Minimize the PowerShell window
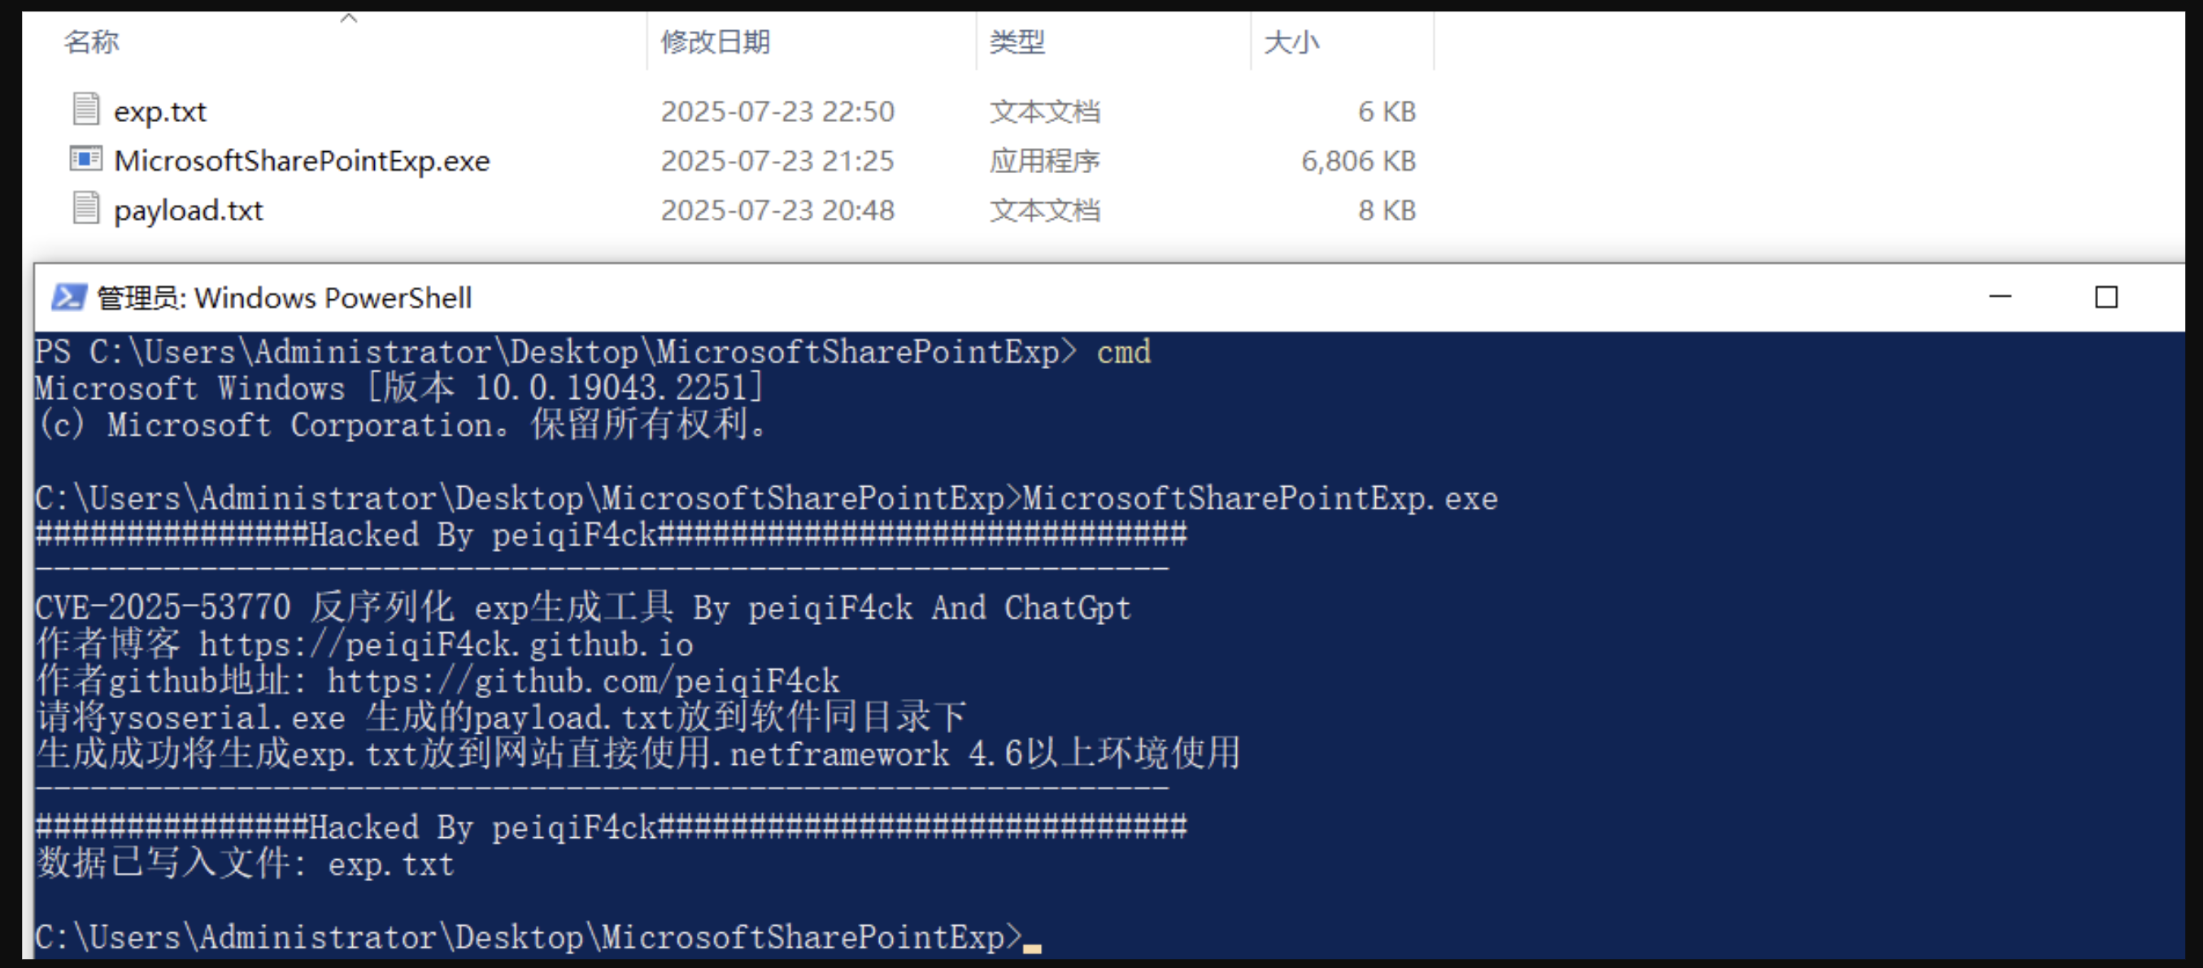The height and width of the screenshot is (968, 2203). (x=2001, y=297)
